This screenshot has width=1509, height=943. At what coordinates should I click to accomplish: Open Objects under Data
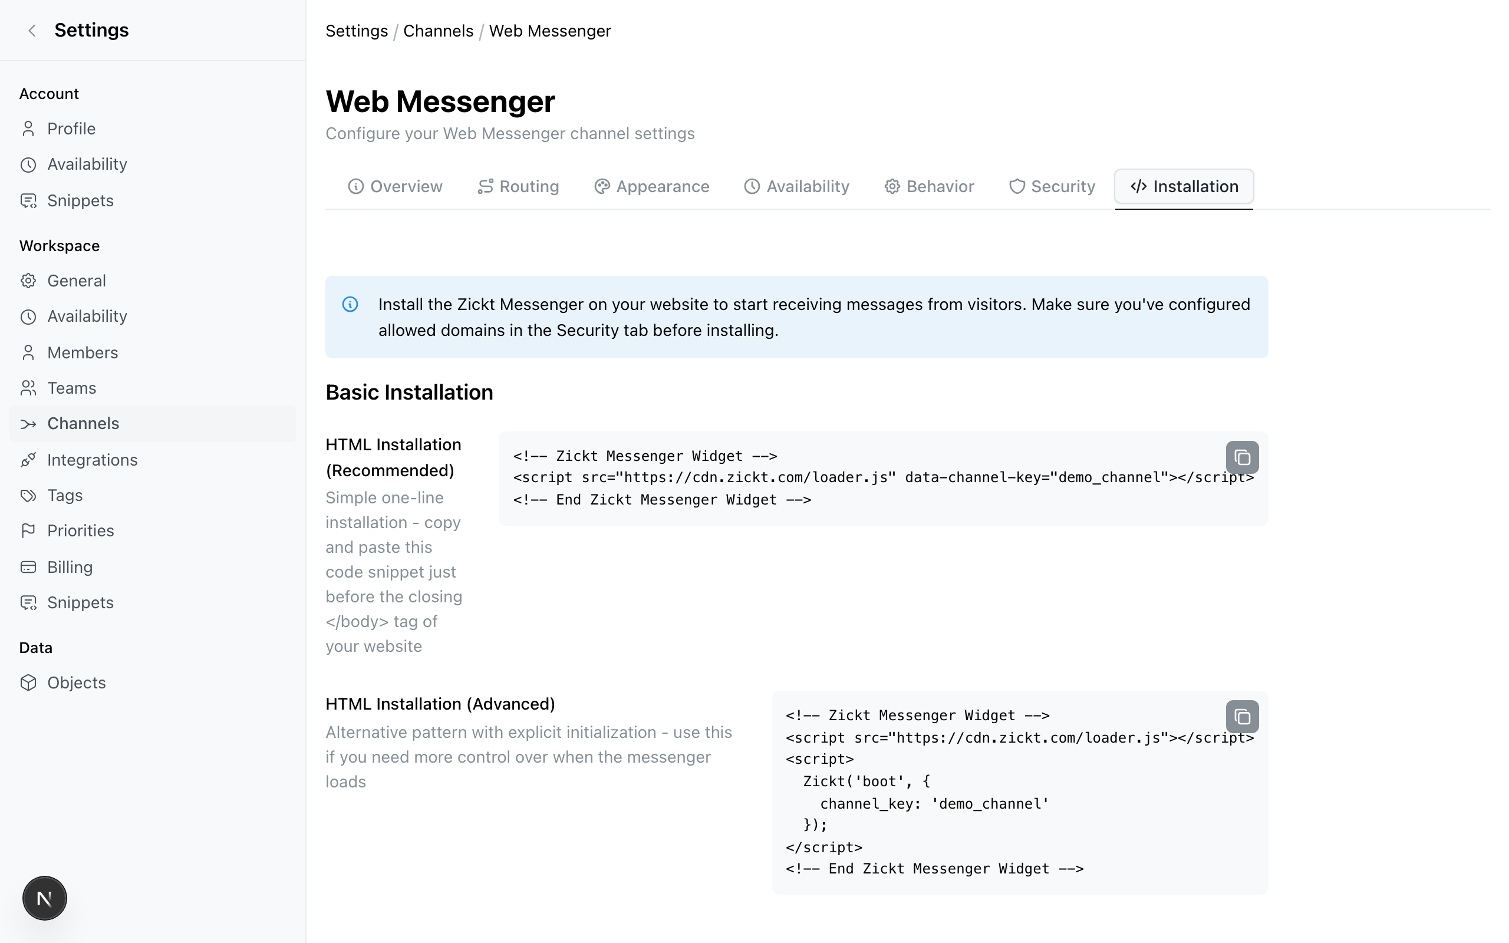point(152,682)
